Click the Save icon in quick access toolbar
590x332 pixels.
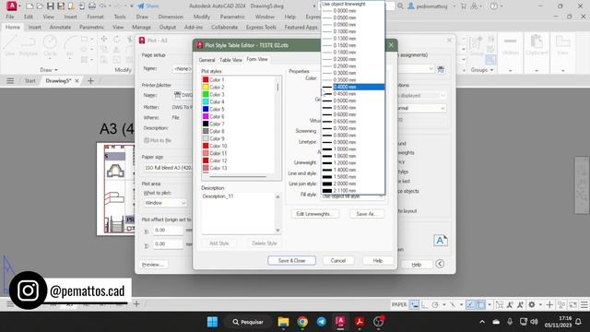[50, 6]
